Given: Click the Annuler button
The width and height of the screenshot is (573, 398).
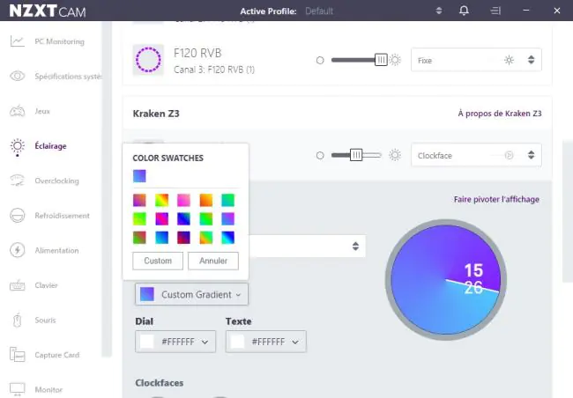Looking at the screenshot, I should click(213, 261).
